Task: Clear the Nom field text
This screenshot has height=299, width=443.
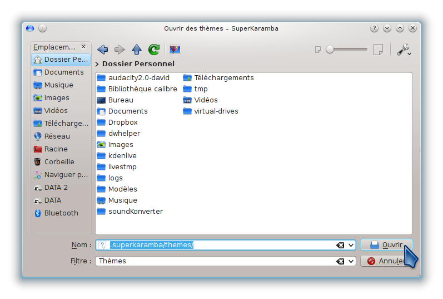Action: 340,245
